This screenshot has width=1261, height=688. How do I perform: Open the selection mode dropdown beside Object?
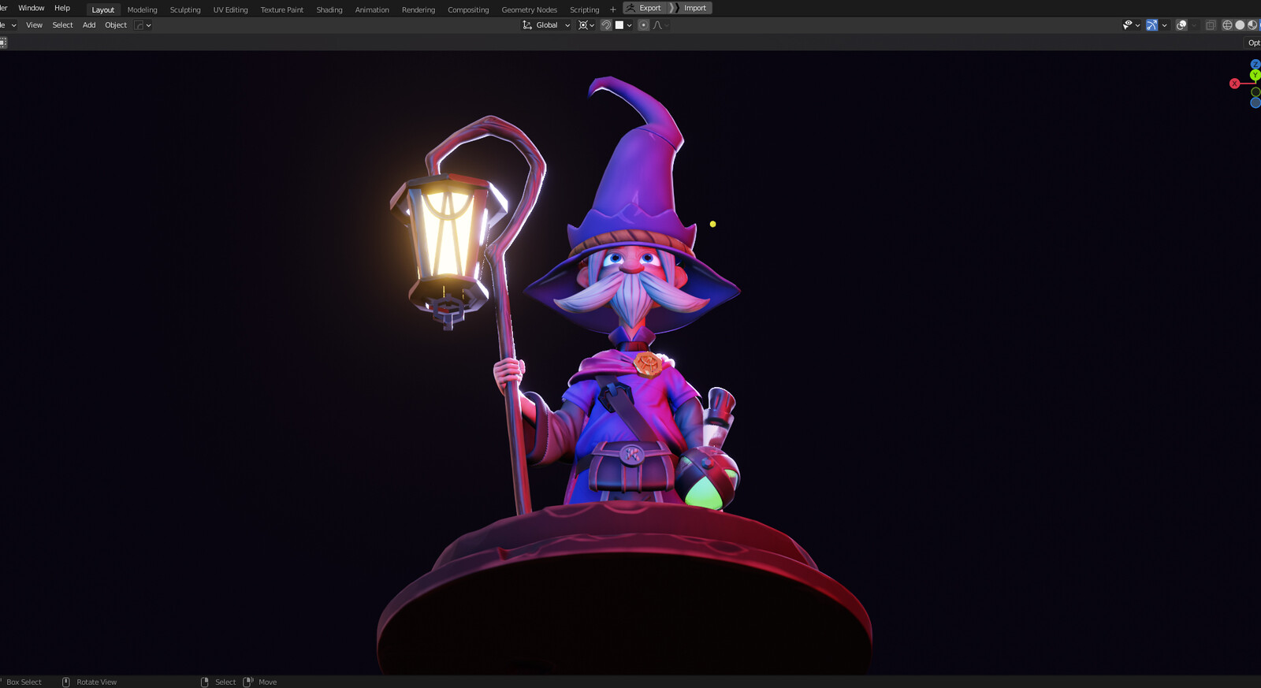pos(143,25)
